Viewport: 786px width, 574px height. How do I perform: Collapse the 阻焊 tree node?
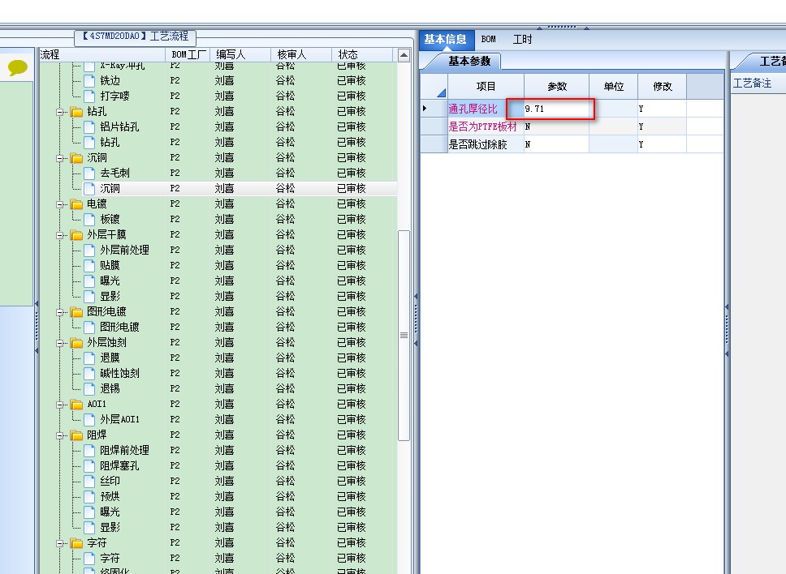pos(59,435)
